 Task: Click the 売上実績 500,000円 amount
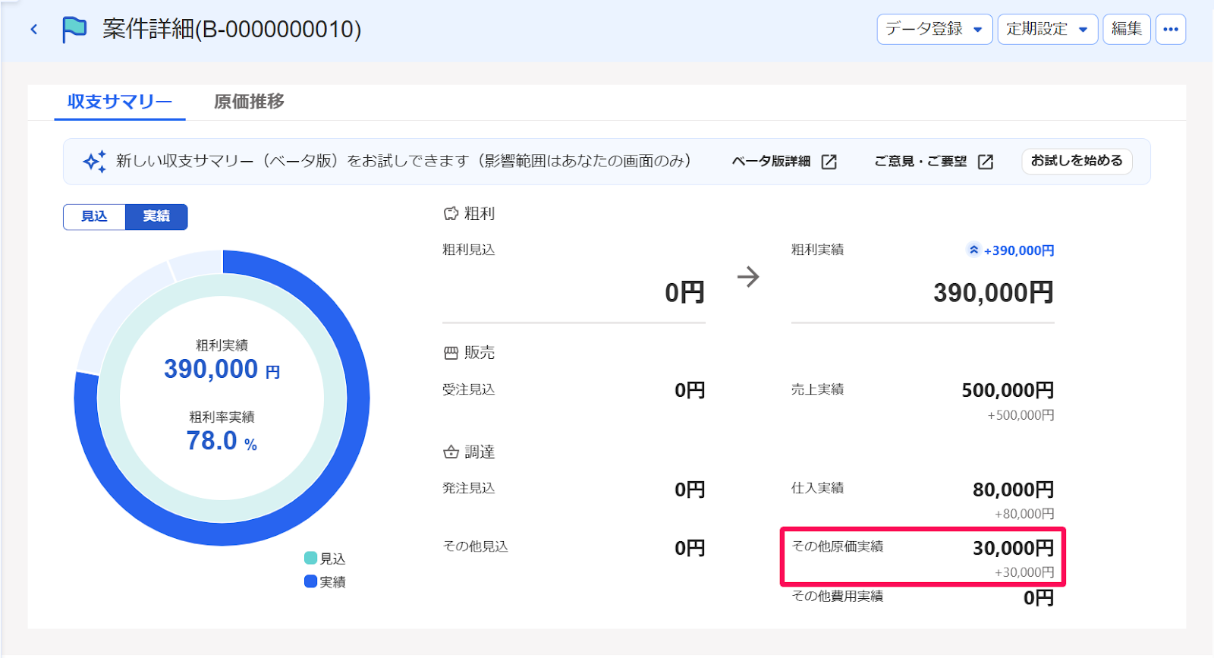point(1008,390)
